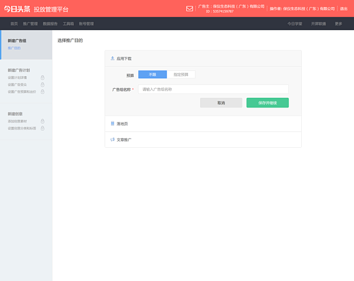
Task: Switch budget to 指定预算
Action: pos(181,75)
